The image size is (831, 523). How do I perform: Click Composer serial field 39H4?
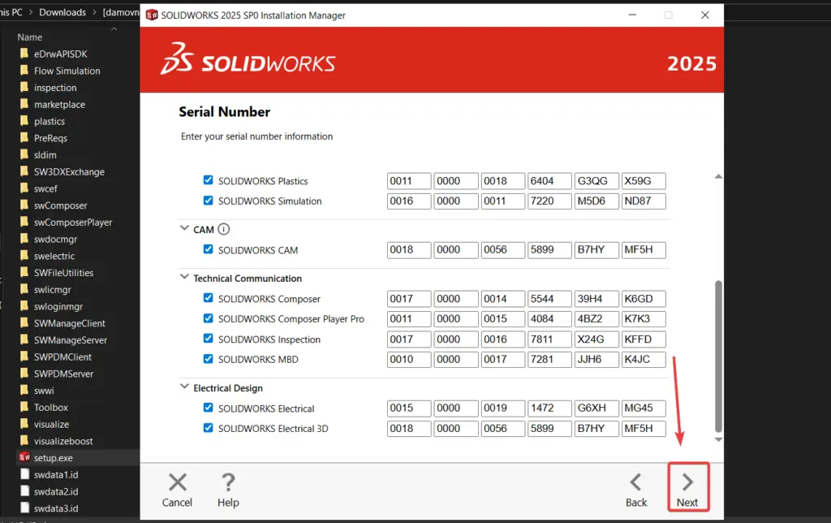coord(596,299)
